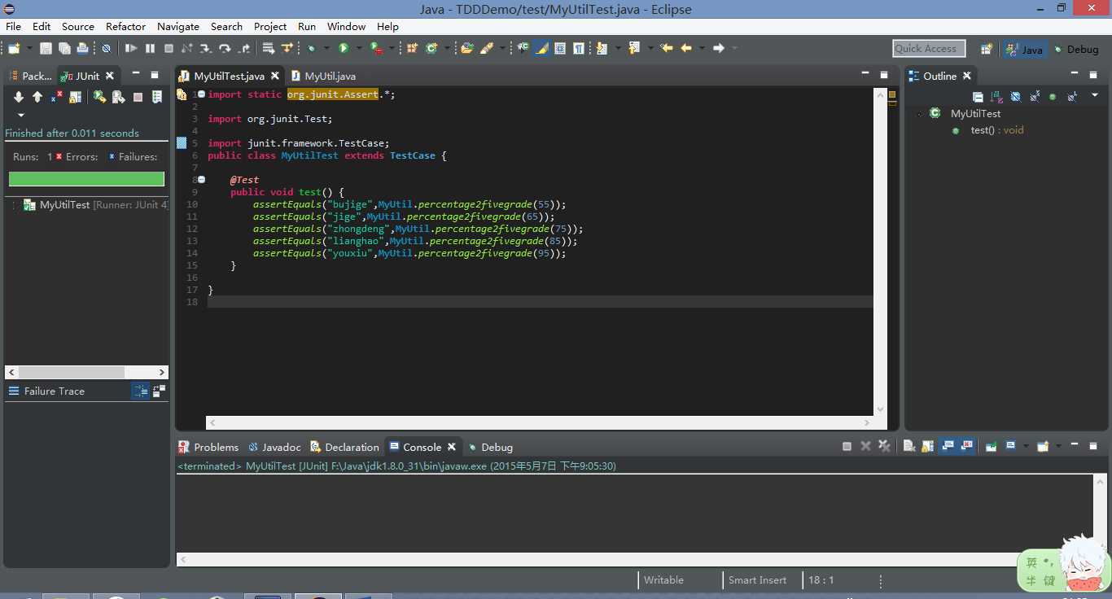Open the Open Console dropdown arrow
Viewport: 1112px width, 599px height.
[1058, 446]
